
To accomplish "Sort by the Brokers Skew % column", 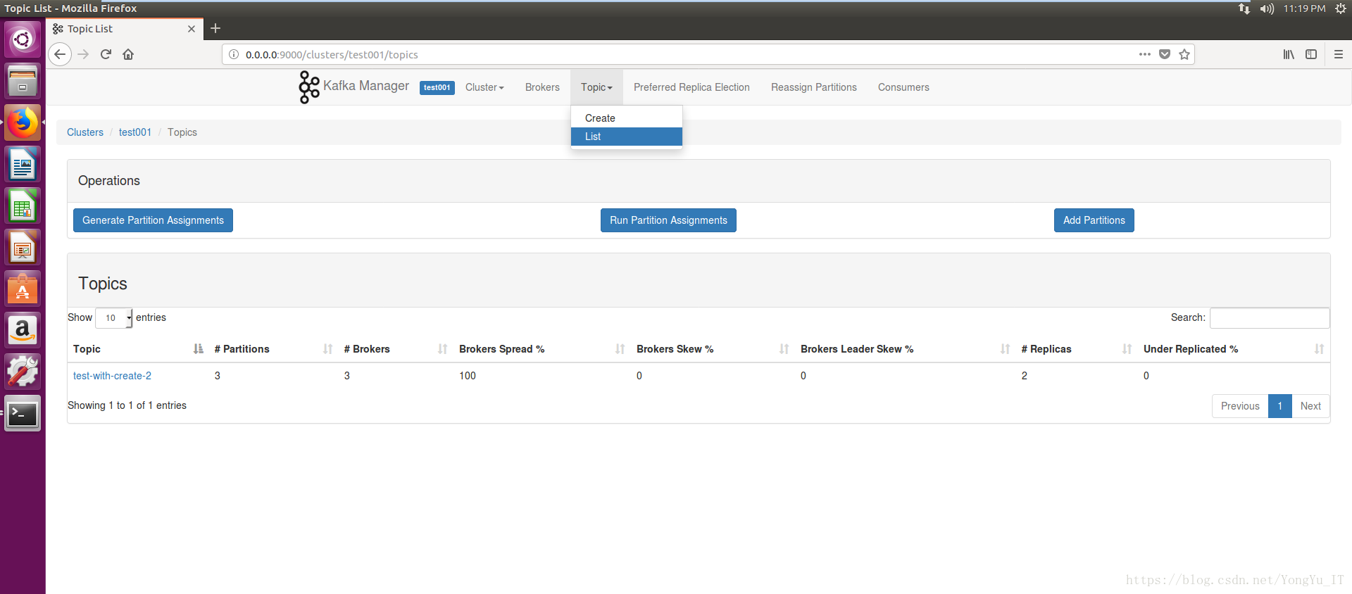I will [713, 349].
